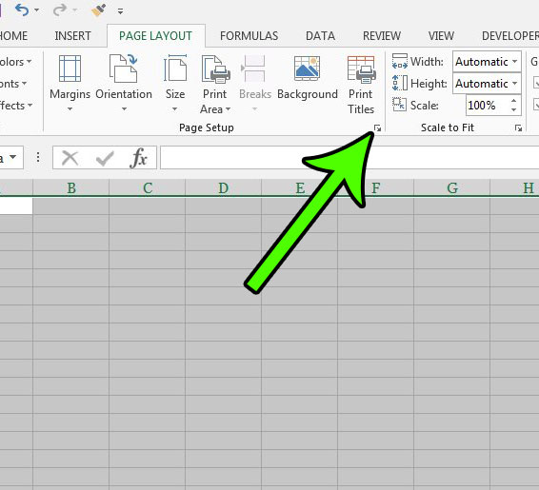The height and width of the screenshot is (490, 539).
Task: Select column D header
Action: click(224, 187)
